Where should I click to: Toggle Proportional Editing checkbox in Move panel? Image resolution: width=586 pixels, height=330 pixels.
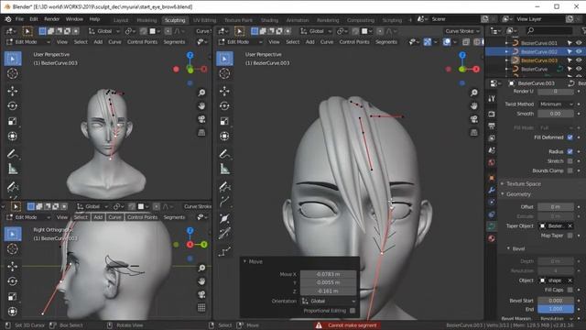click(352, 311)
